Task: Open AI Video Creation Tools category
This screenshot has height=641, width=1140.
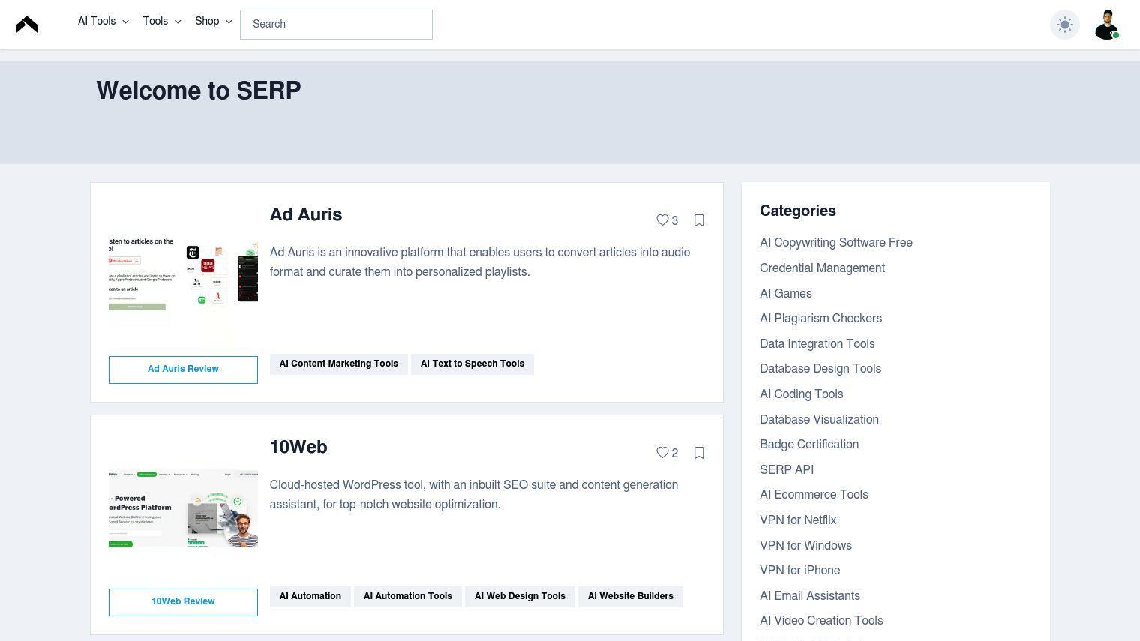Action: click(x=821, y=621)
